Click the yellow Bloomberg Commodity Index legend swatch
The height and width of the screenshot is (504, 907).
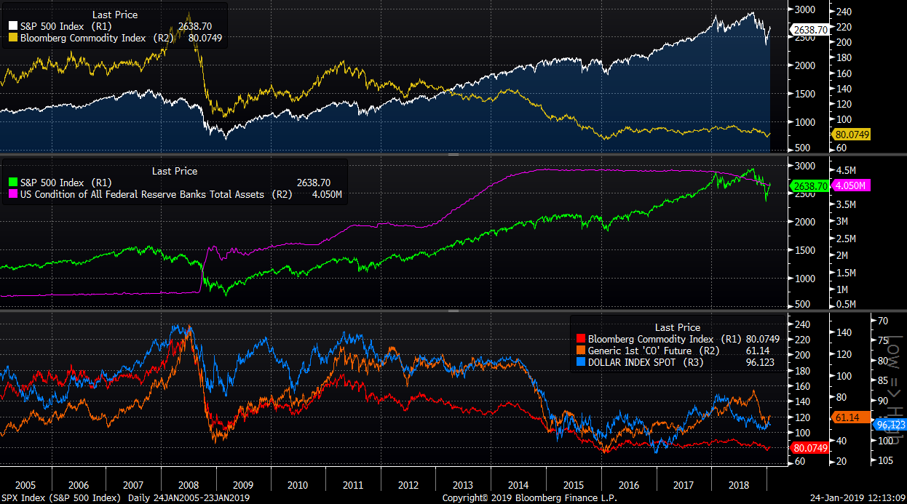click(x=12, y=37)
